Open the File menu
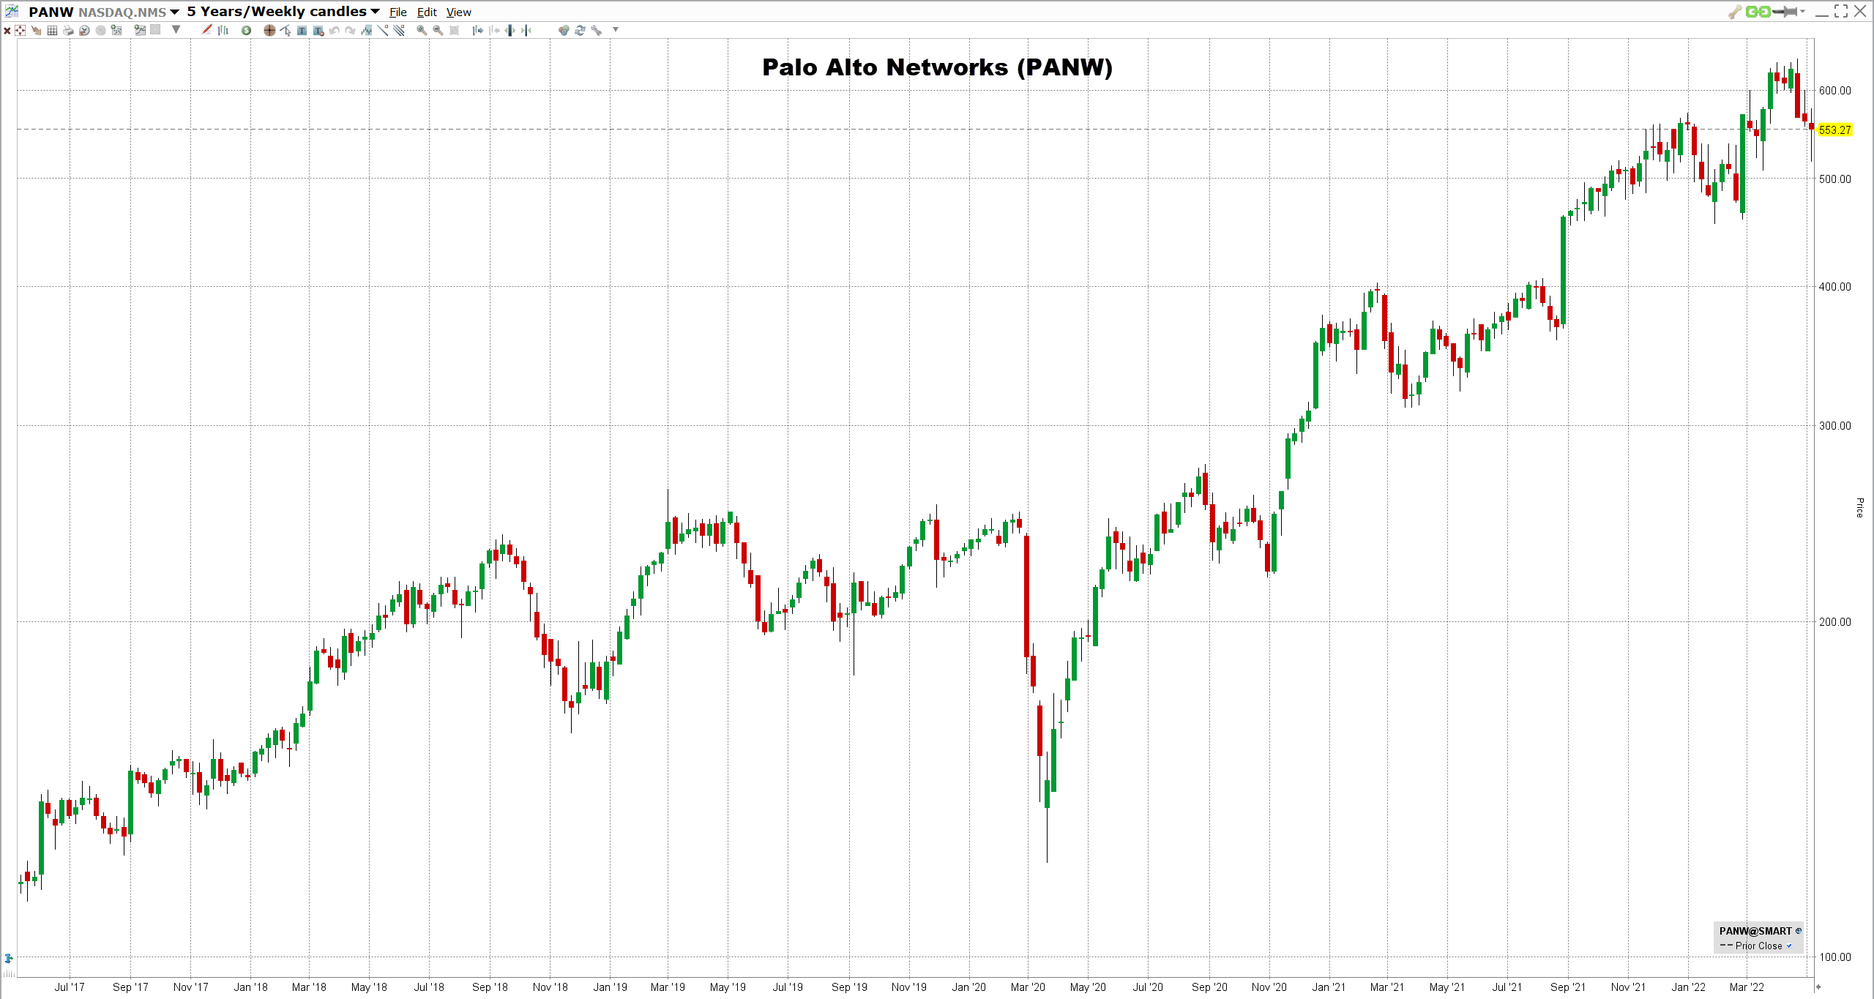 click(x=398, y=12)
